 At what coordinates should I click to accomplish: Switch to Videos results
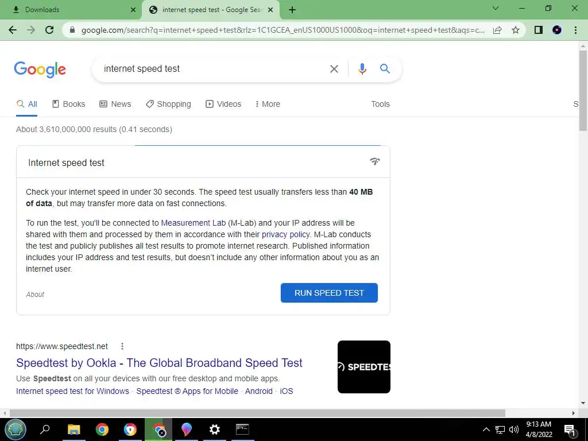click(223, 105)
